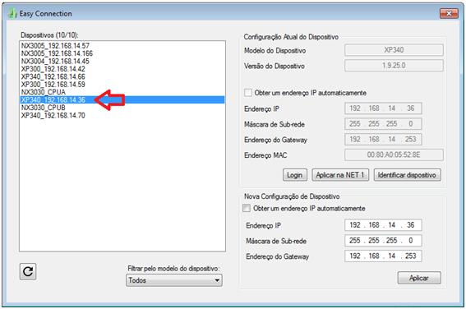Select device XP340_192.168.14.66
The image size is (466, 309).
(122, 76)
